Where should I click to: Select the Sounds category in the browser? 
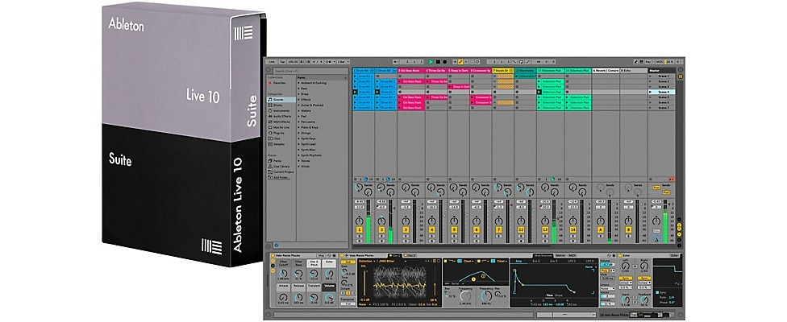point(281,100)
